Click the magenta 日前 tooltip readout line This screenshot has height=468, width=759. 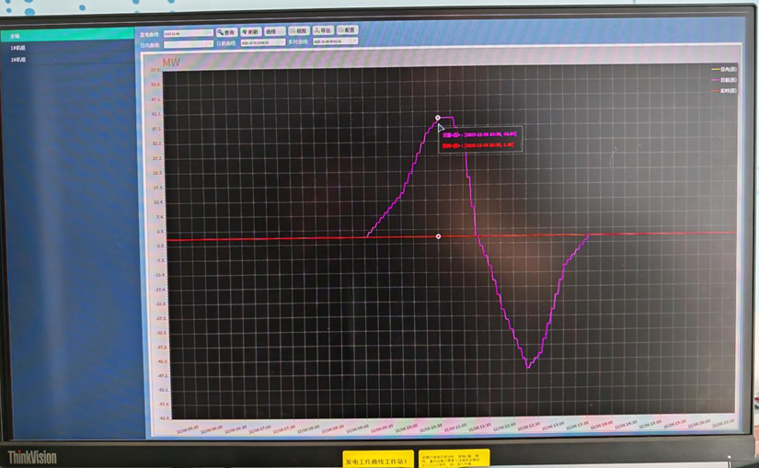[x=479, y=134]
